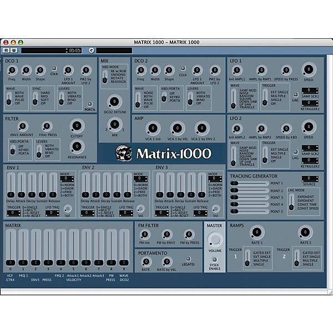Click the filter RESONANCE knob

(x=77, y=147)
